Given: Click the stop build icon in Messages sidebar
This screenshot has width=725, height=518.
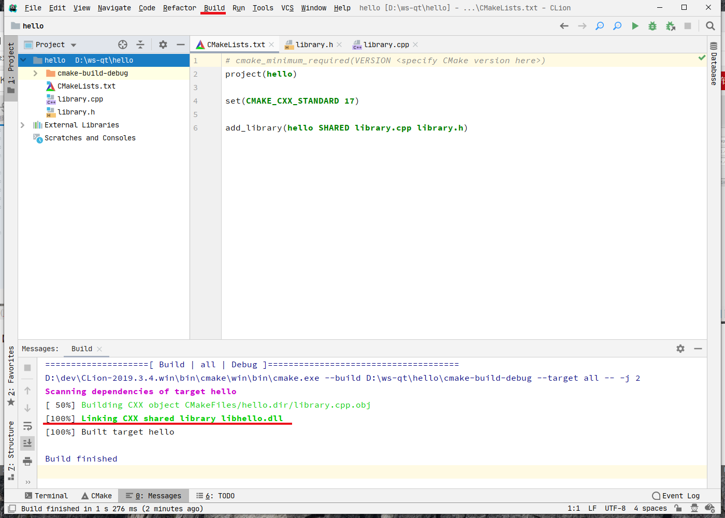Looking at the screenshot, I should (x=27, y=368).
